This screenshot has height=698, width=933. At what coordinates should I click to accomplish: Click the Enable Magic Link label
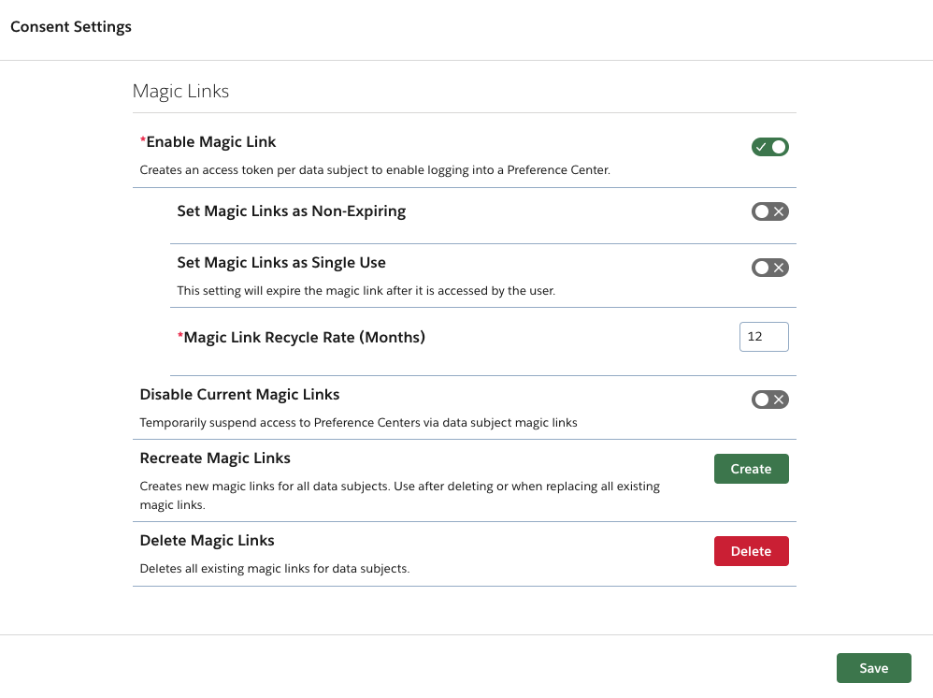tap(208, 141)
